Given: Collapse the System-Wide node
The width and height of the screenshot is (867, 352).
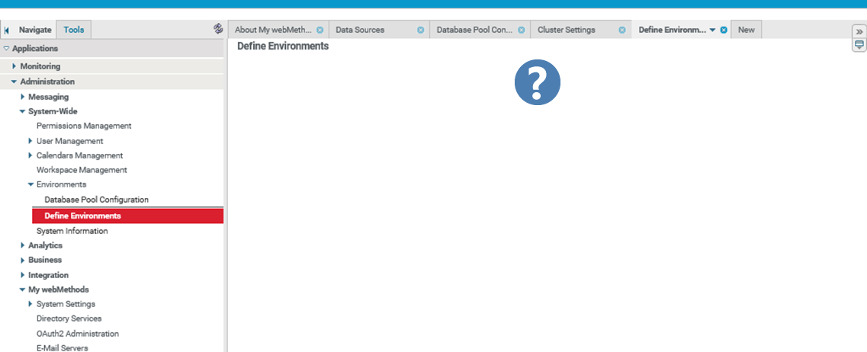Looking at the screenshot, I should click(22, 112).
